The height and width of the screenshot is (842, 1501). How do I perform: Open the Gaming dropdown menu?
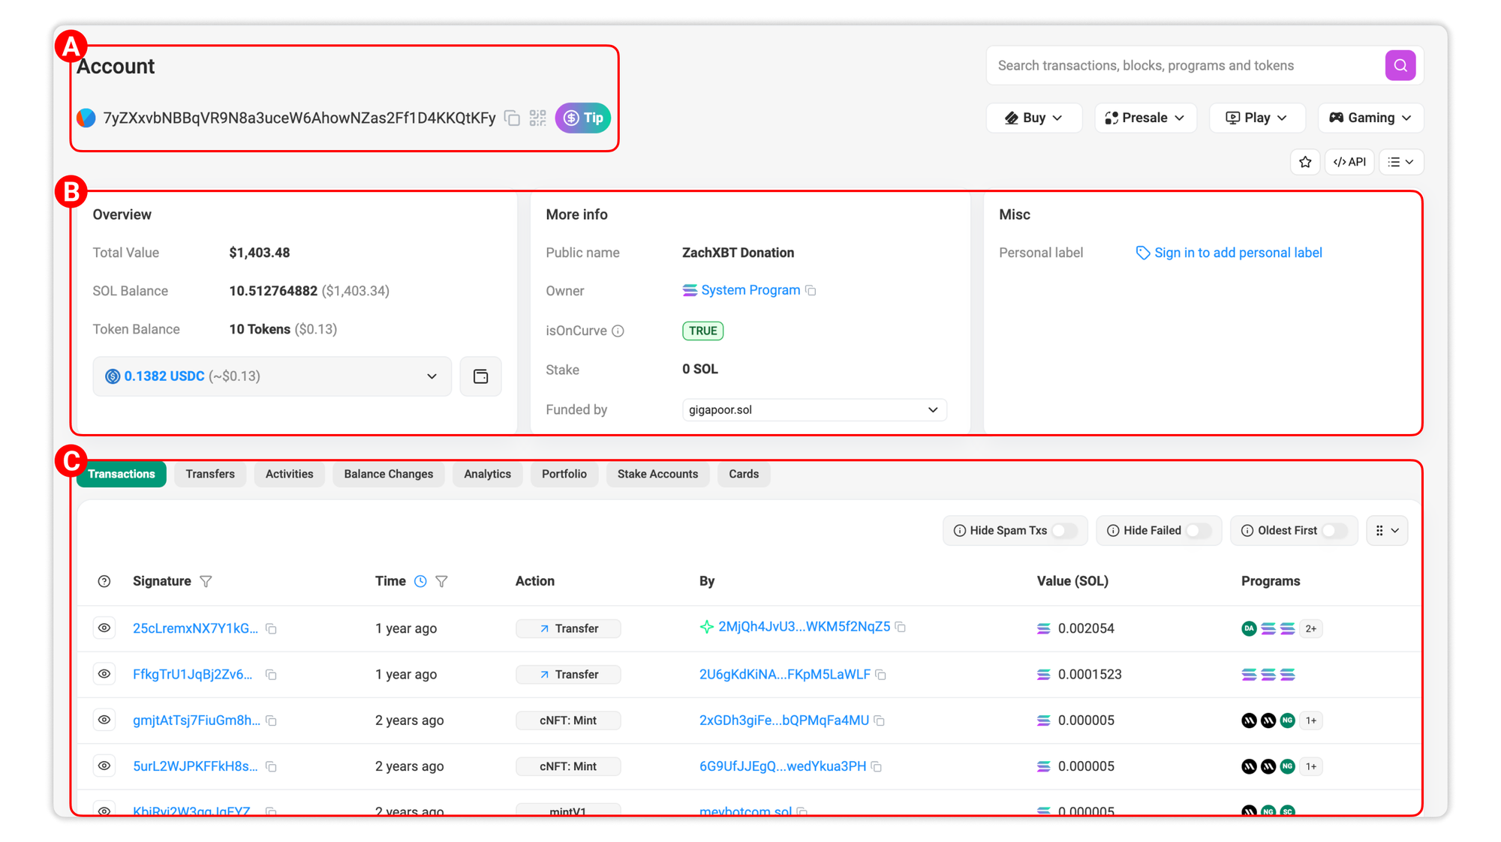(1370, 118)
